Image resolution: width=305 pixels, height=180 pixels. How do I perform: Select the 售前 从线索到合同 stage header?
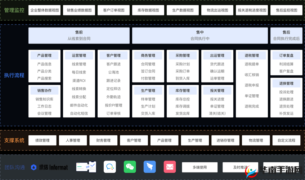tap(79, 36)
